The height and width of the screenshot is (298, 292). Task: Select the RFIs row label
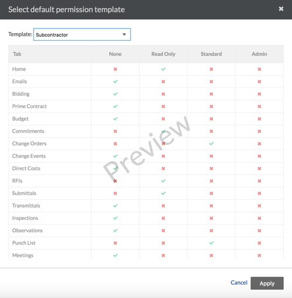[17, 181]
